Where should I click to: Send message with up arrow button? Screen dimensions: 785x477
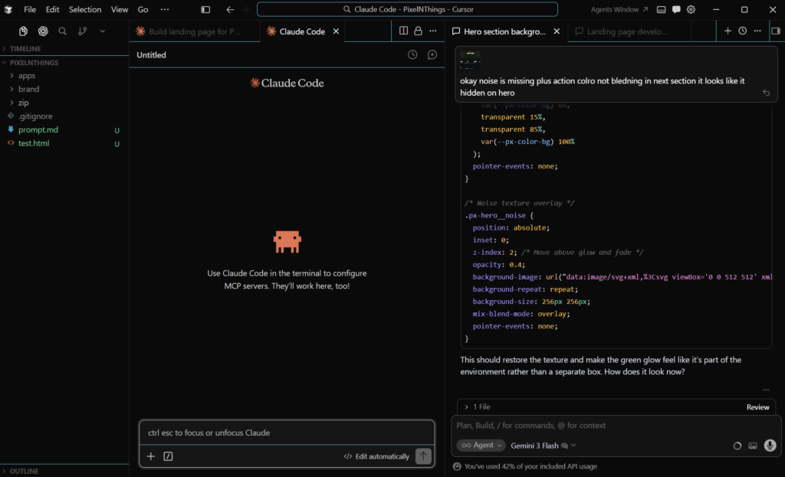pos(423,456)
